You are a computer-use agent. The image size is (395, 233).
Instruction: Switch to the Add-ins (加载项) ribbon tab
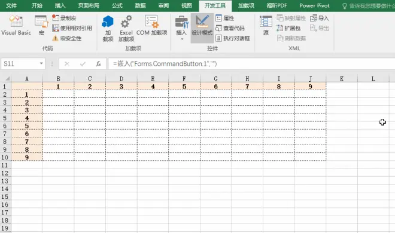pos(246,5)
